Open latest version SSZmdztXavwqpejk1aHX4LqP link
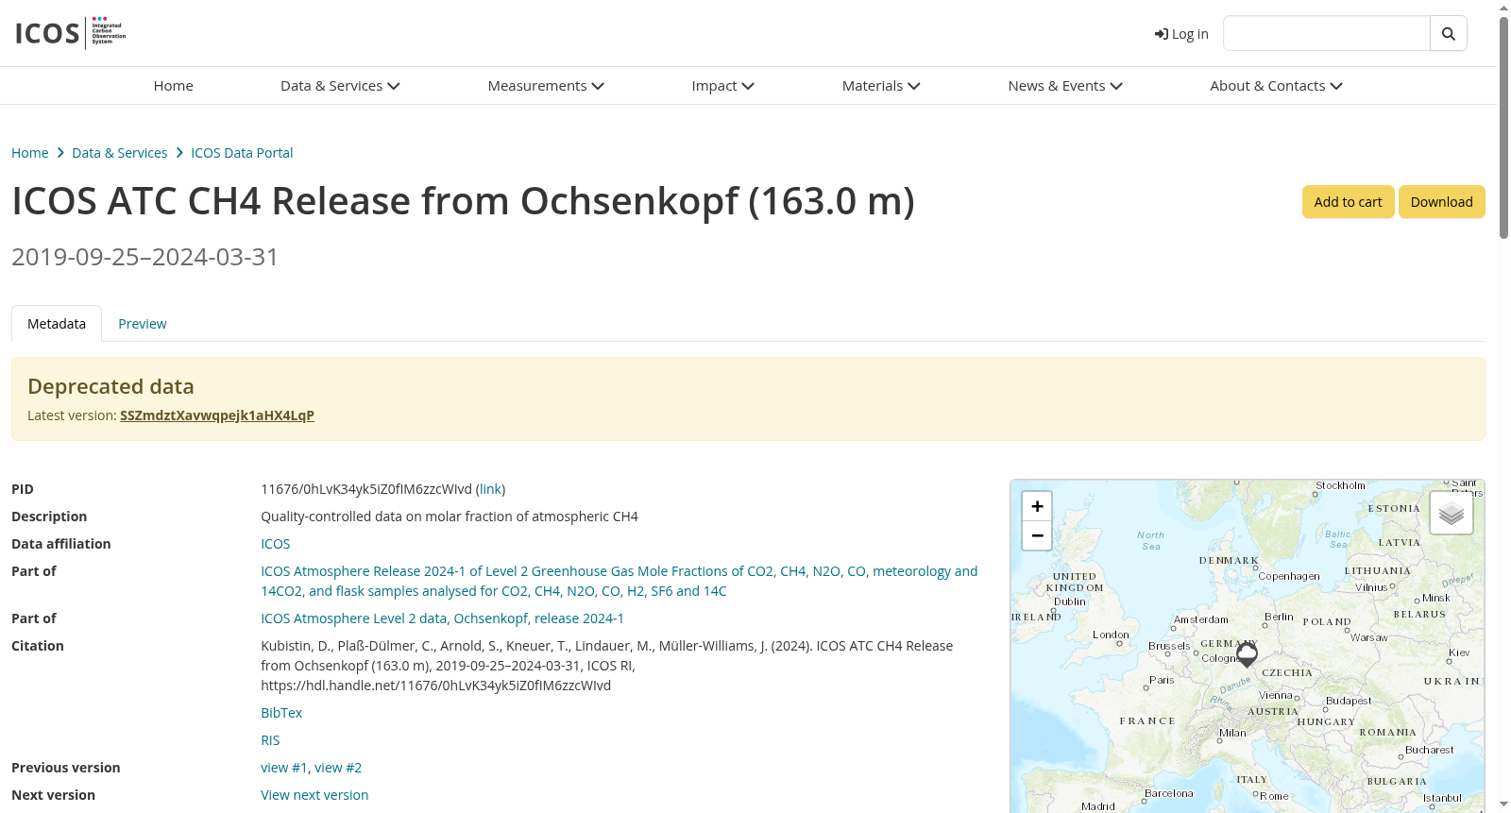The height and width of the screenshot is (813, 1511). coord(217,415)
